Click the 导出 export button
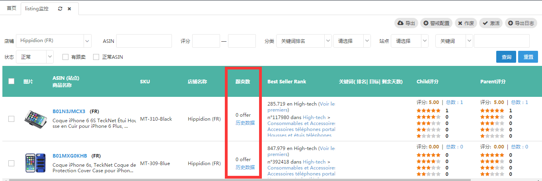 (x=406, y=23)
